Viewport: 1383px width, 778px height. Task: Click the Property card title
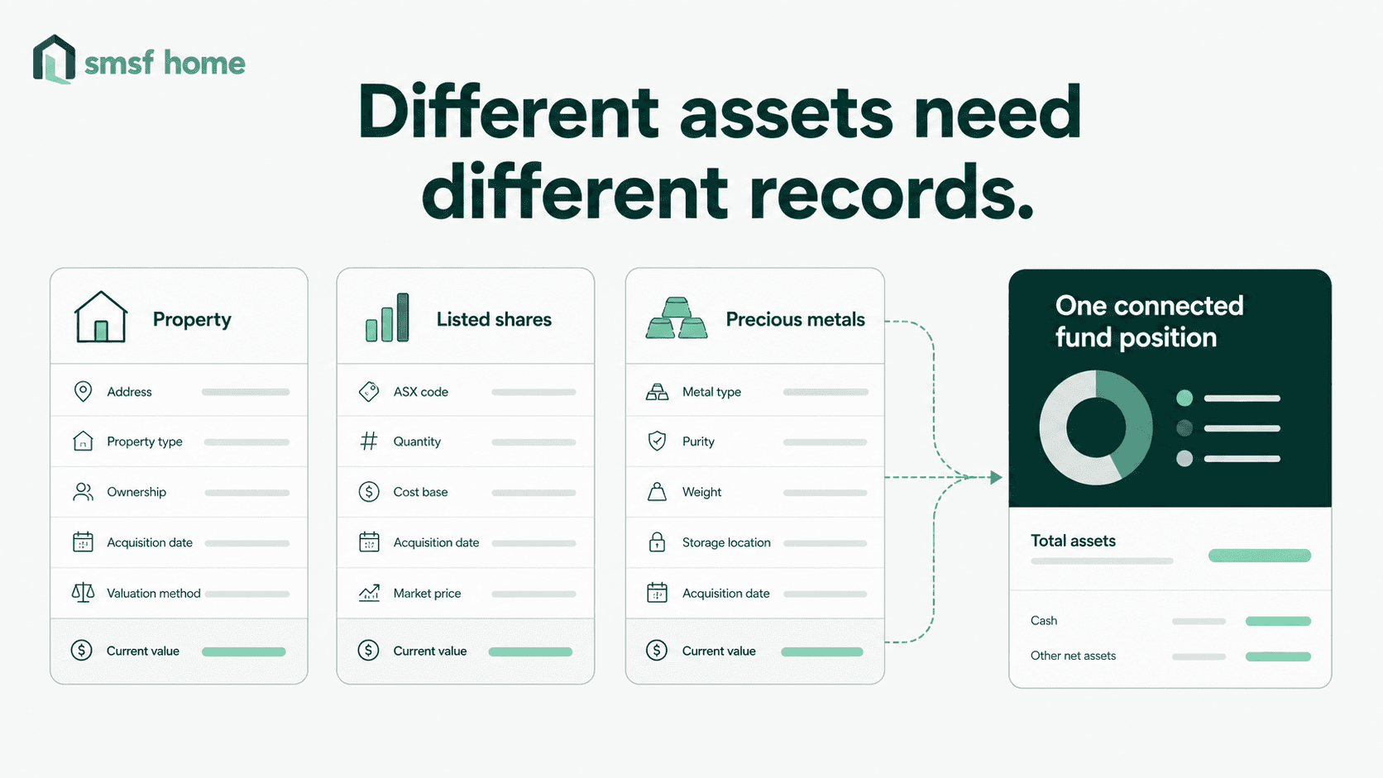[192, 320]
